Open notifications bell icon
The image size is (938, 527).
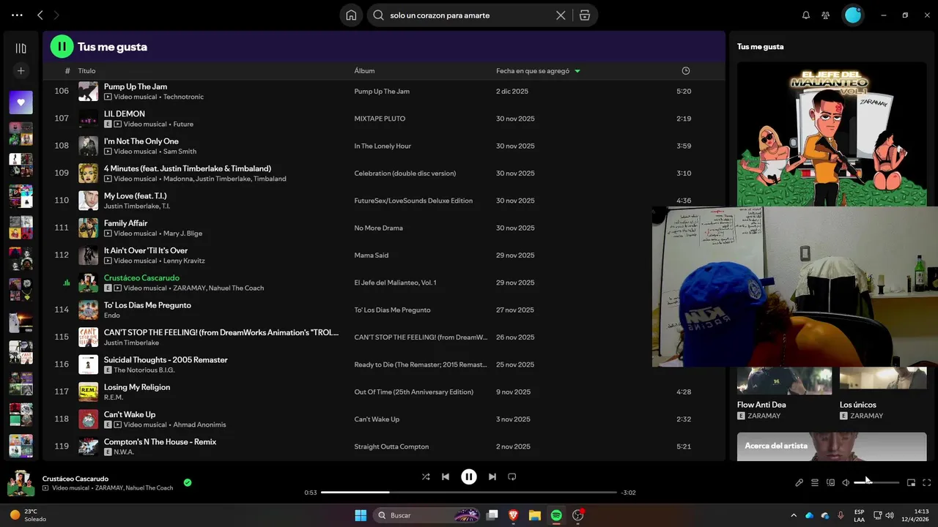[x=806, y=15]
